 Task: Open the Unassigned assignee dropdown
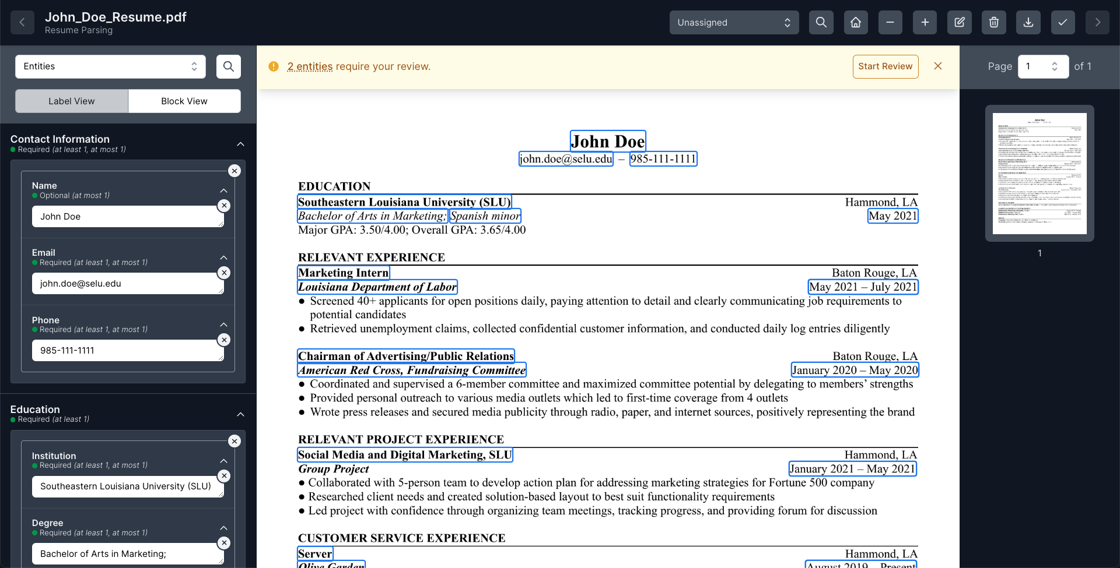tap(734, 22)
